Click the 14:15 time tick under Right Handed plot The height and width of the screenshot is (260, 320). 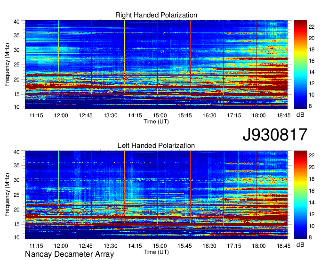coord(135,115)
